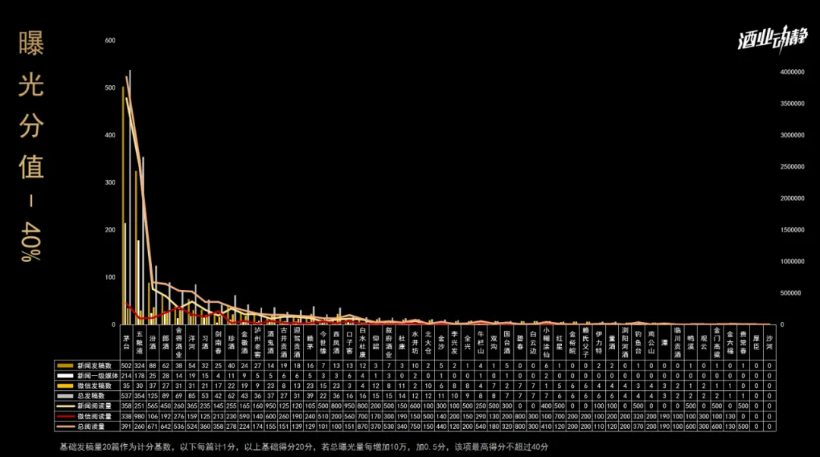The height and width of the screenshot is (457, 820).
Task: Click the 金徽酒 column header
Action: point(244,342)
